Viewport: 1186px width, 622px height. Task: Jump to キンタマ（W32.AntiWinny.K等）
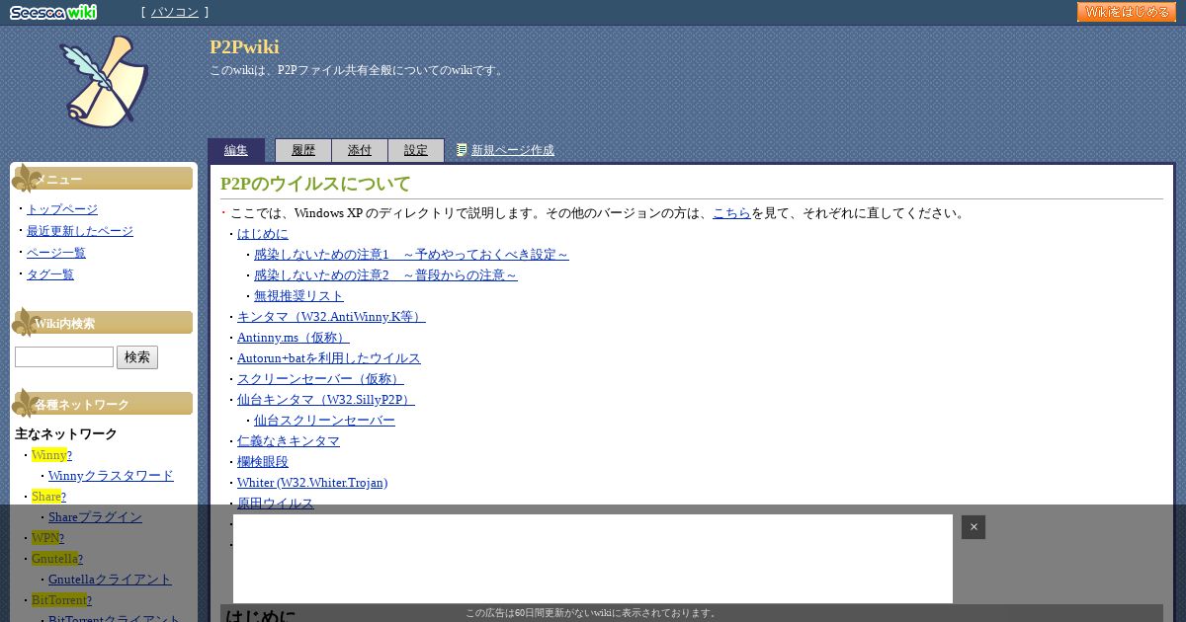click(x=331, y=317)
